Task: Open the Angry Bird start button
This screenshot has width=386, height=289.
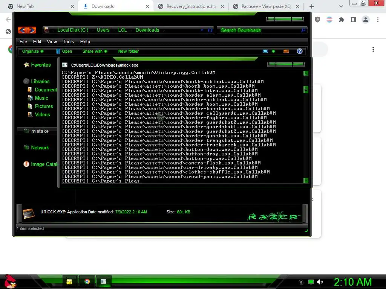Action: [10, 281]
